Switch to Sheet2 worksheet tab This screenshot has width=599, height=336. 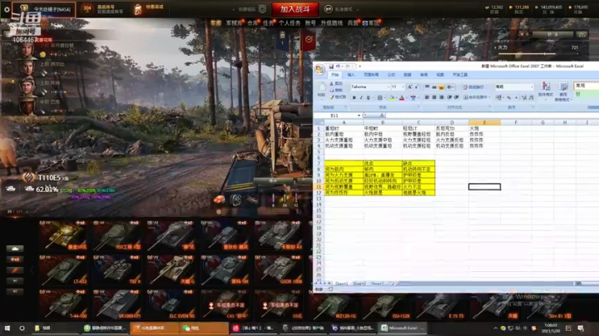359,284
